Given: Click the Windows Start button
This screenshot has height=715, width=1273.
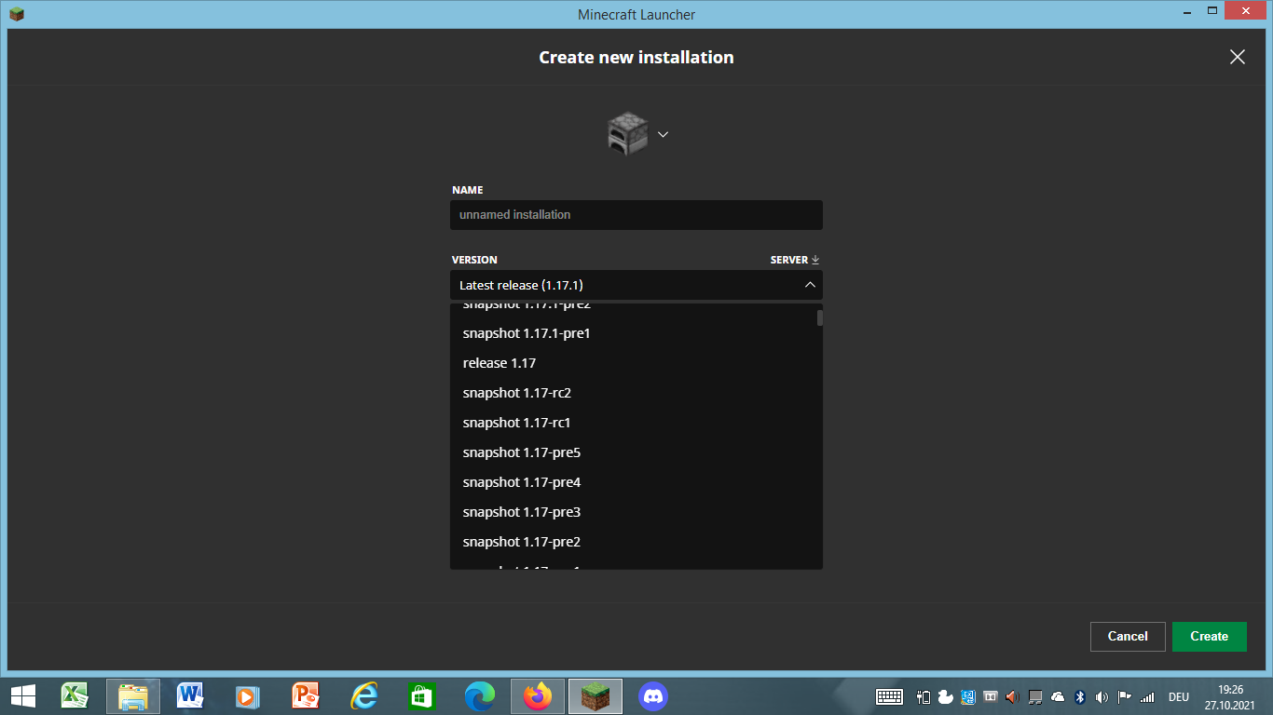Looking at the screenshot, I should tap(23, 695).
